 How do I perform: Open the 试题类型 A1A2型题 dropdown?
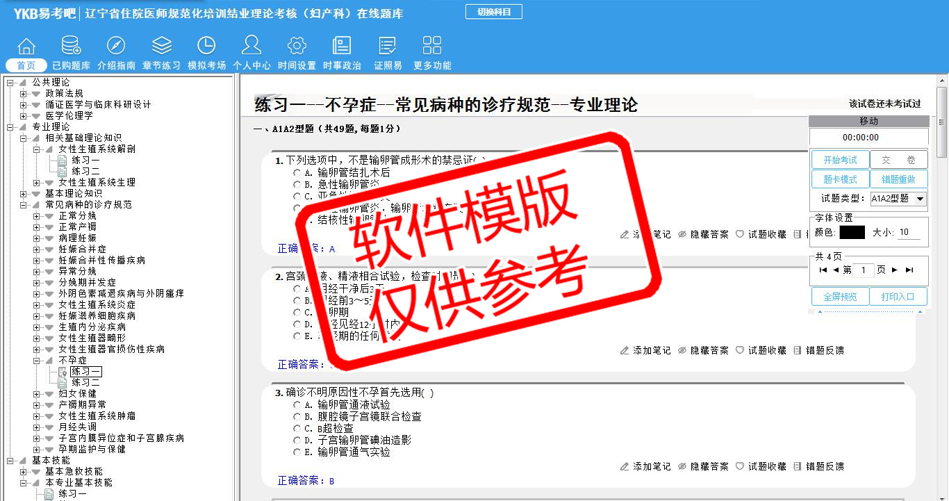[898, 199]
